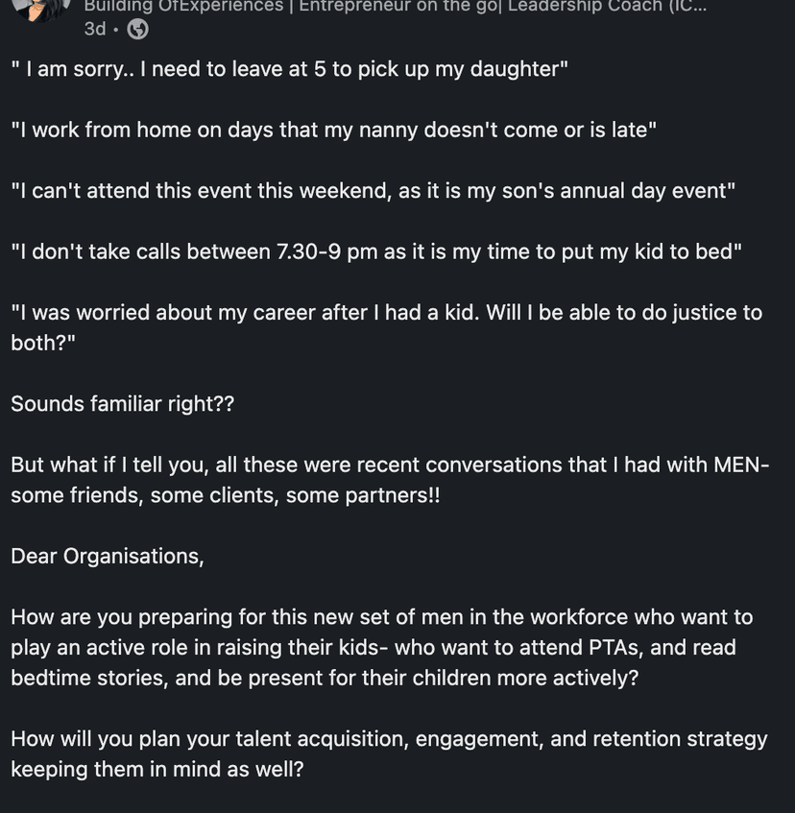
Task: Click the quote about worrying about my career
Action: tap(386, 313)
